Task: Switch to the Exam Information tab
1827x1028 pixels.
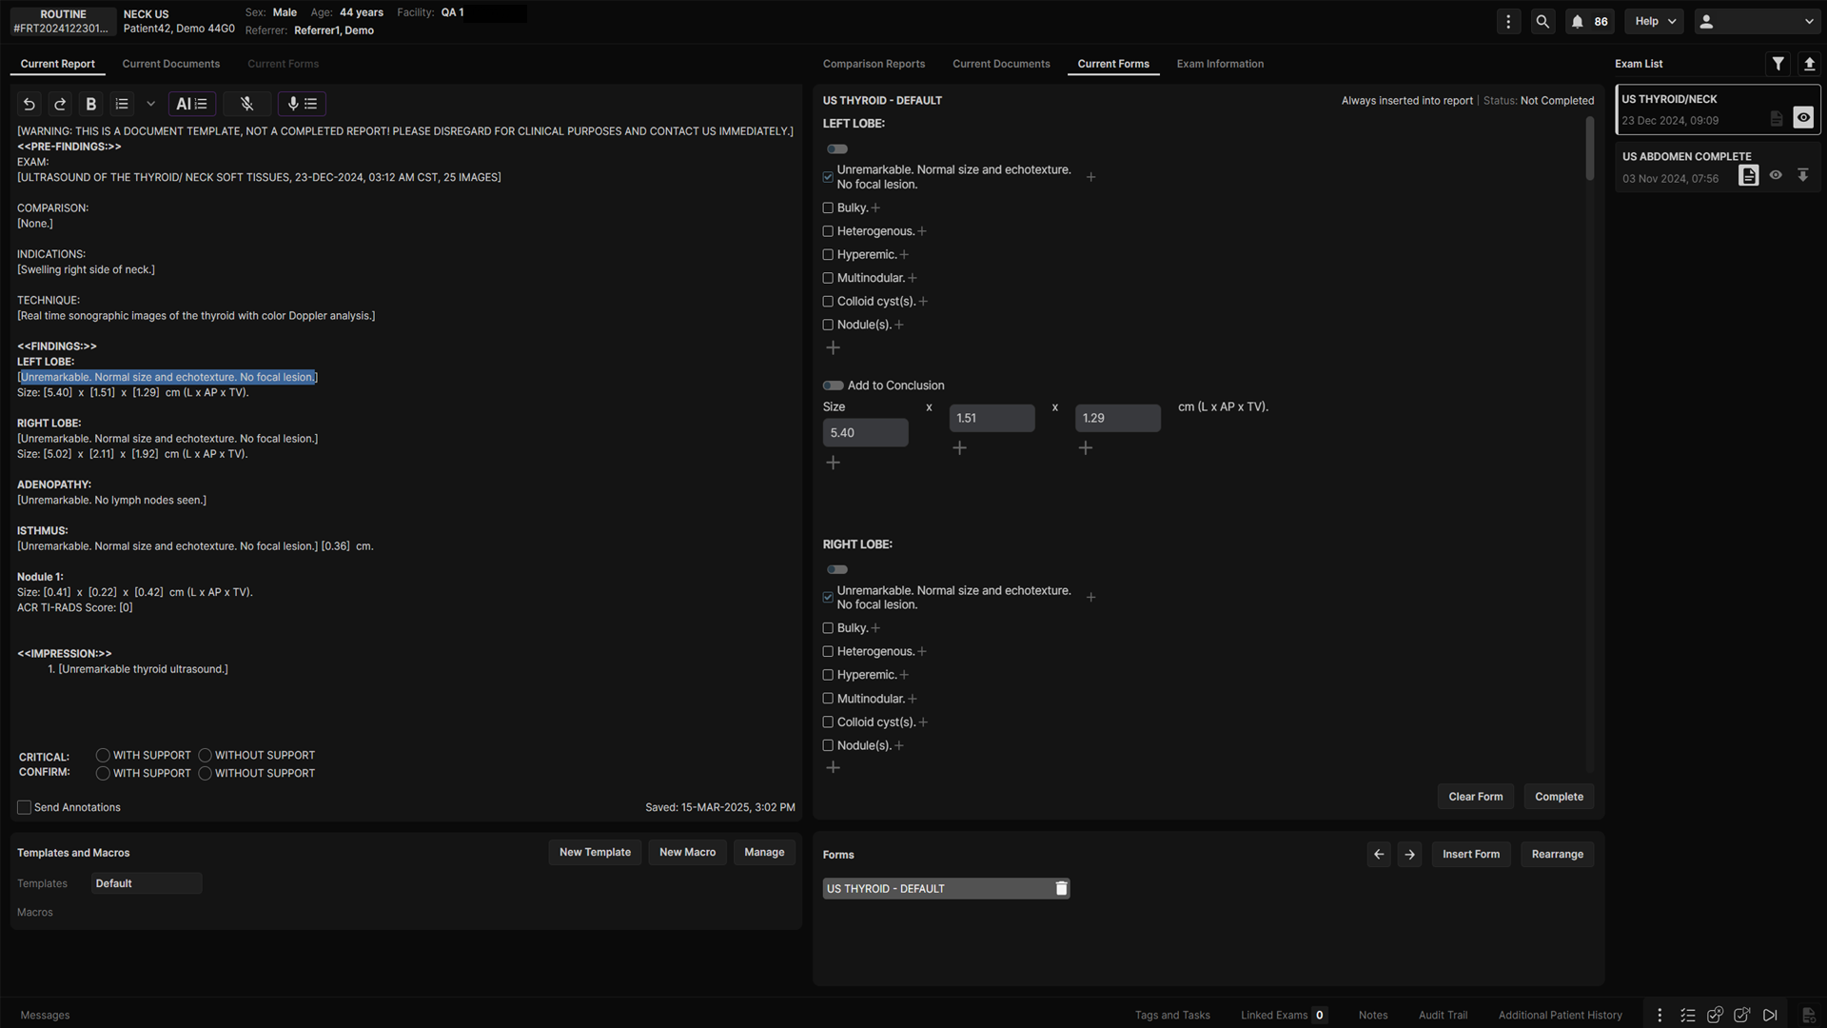Action: 1220,64
